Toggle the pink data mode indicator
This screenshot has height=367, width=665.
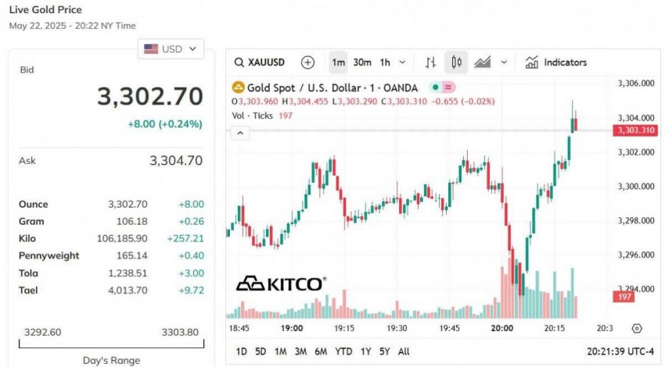449,87
